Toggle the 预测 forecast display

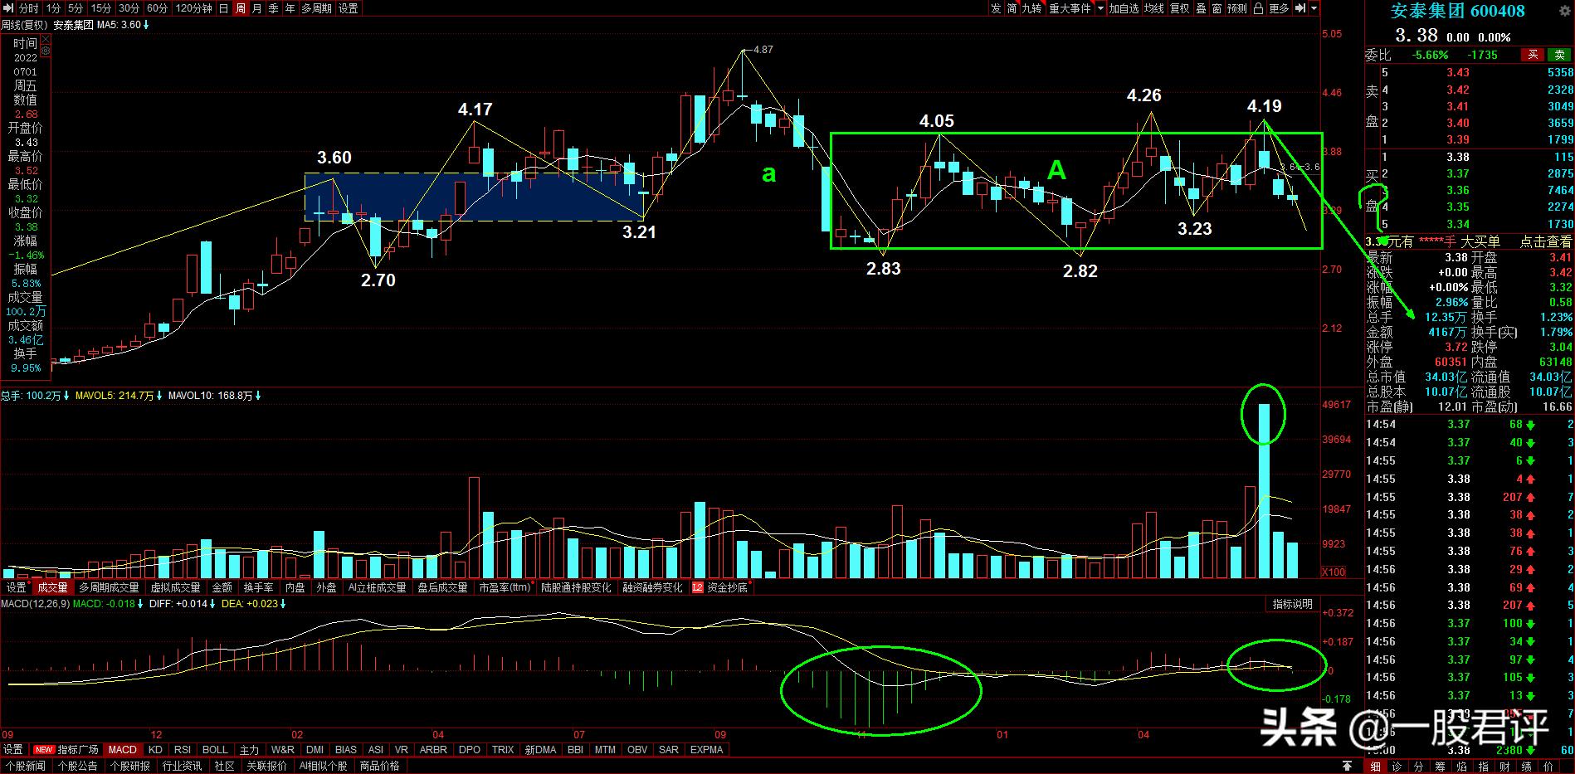click(1236, 8)
